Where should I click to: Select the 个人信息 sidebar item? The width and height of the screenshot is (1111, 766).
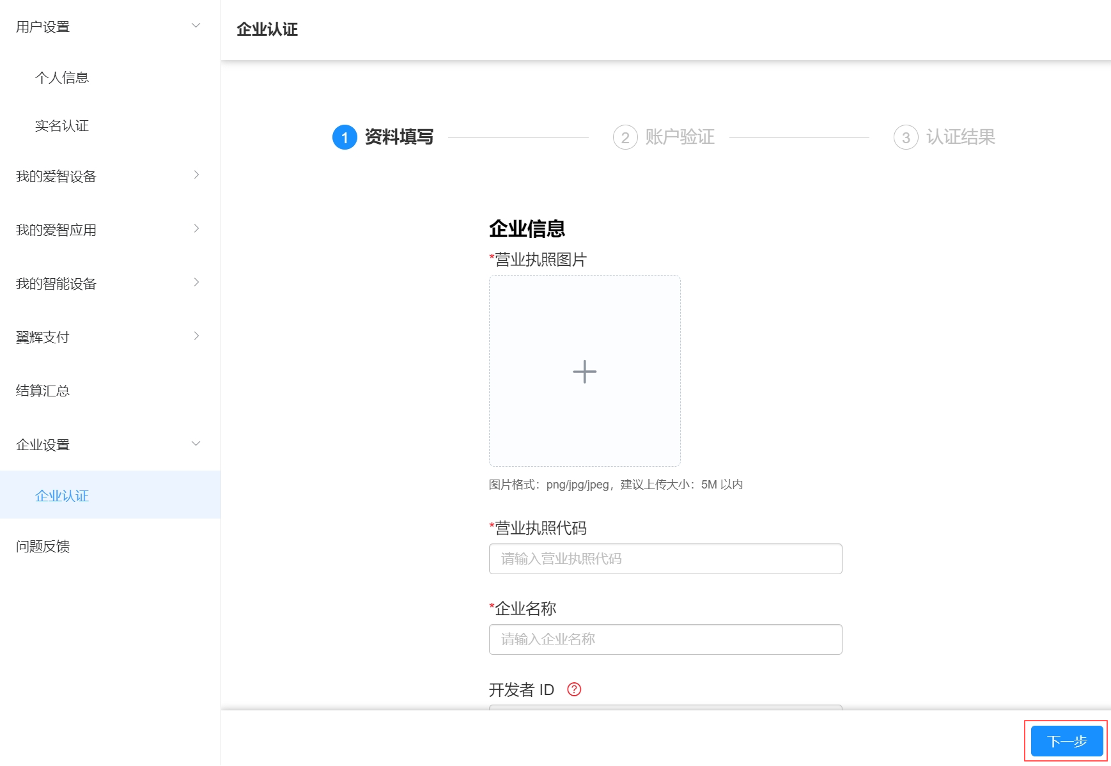point(61,77)
